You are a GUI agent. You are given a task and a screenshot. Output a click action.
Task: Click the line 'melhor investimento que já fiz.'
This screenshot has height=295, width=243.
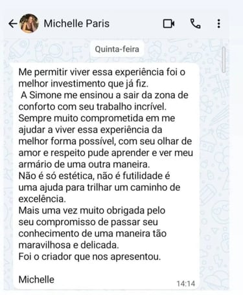84,83
